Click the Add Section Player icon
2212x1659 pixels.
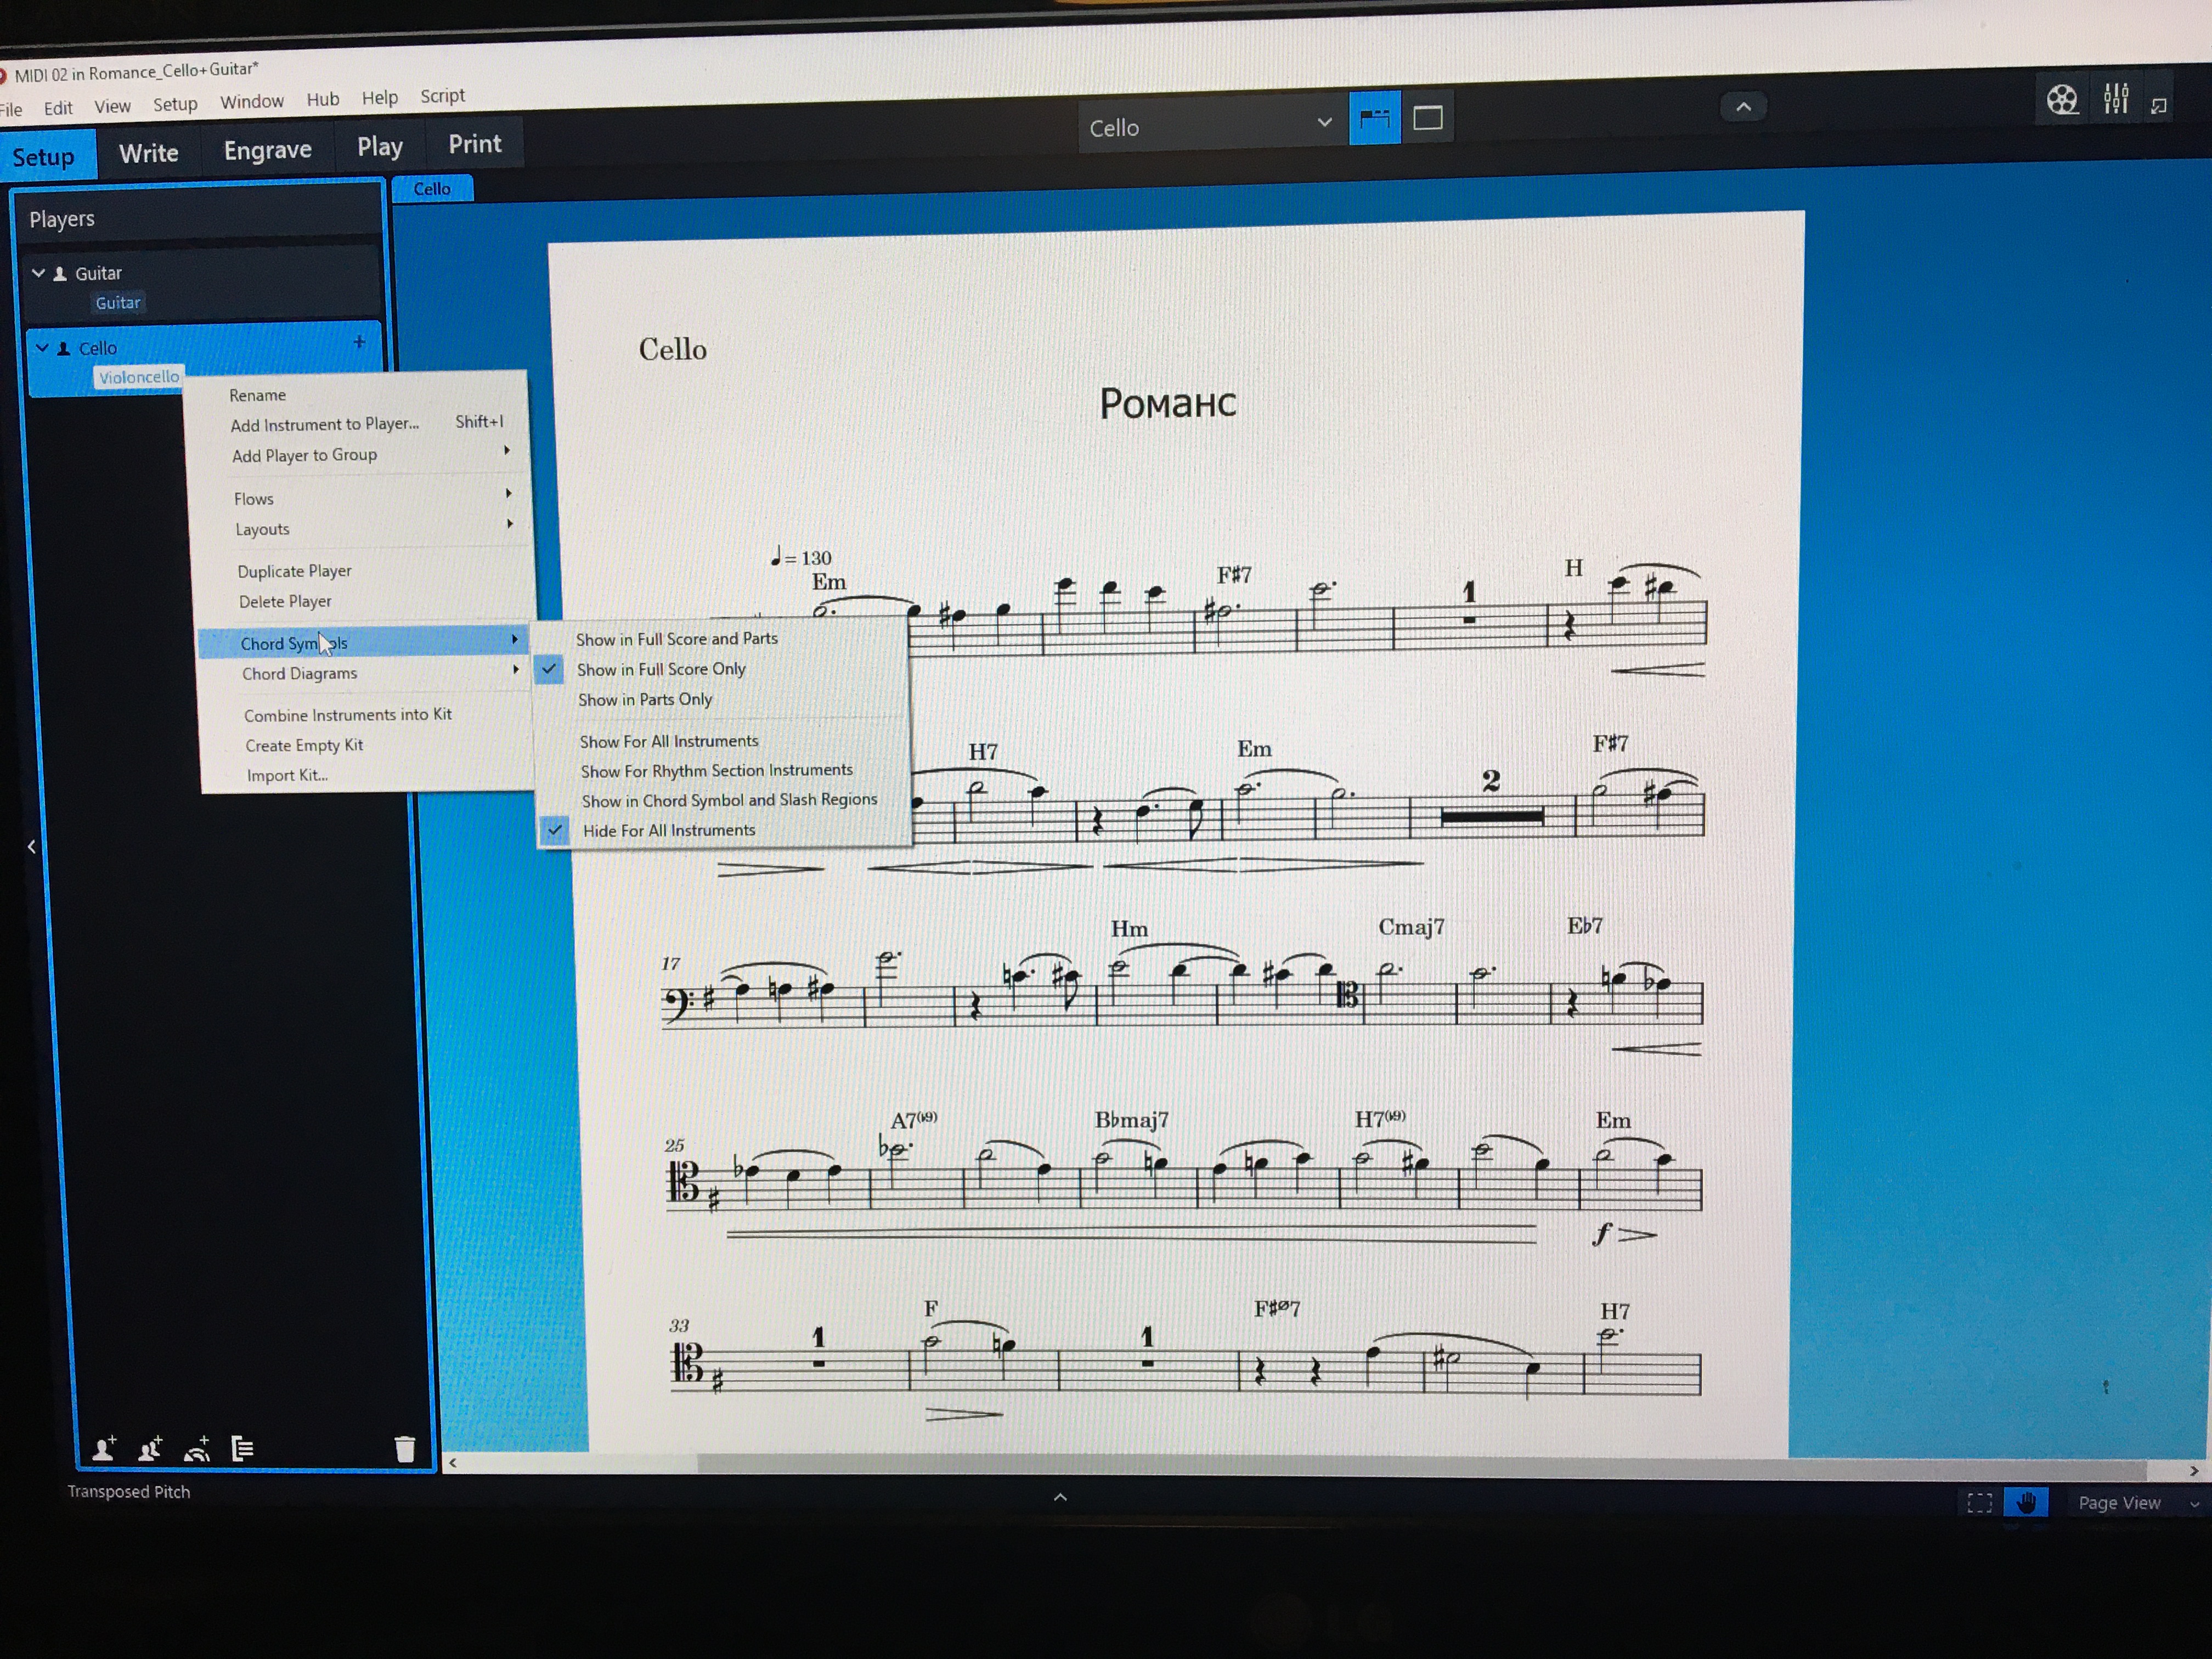pyautogui.click(x=150, y=1448)
